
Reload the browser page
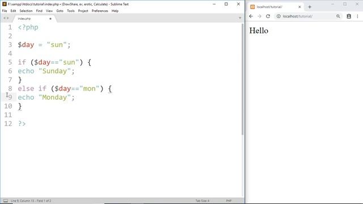[x=268, y=16]
